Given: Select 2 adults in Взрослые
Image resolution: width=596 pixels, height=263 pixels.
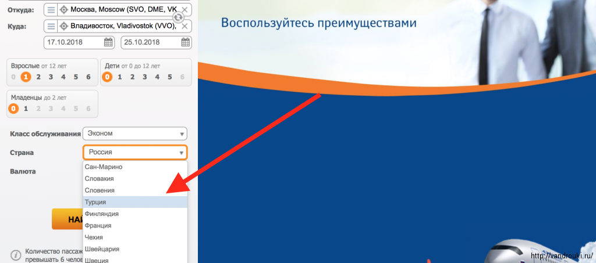Looking at the screenshot, I should [38, 77].
